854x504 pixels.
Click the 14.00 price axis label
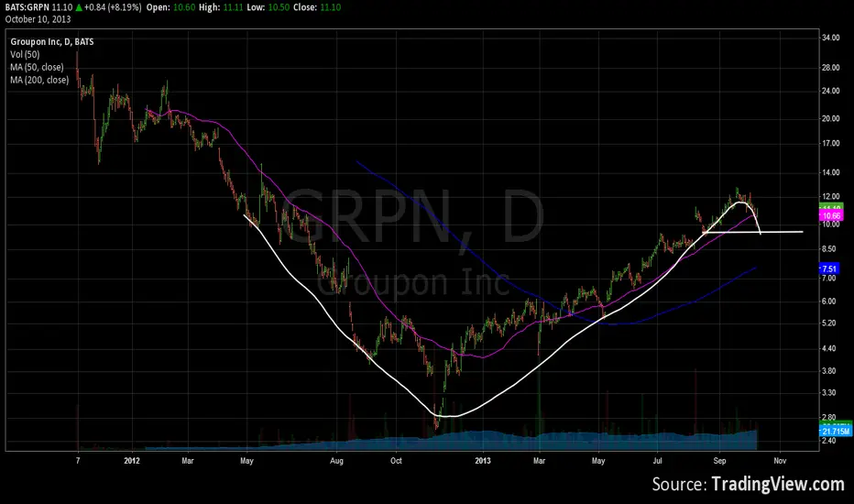tap(830, 172)
